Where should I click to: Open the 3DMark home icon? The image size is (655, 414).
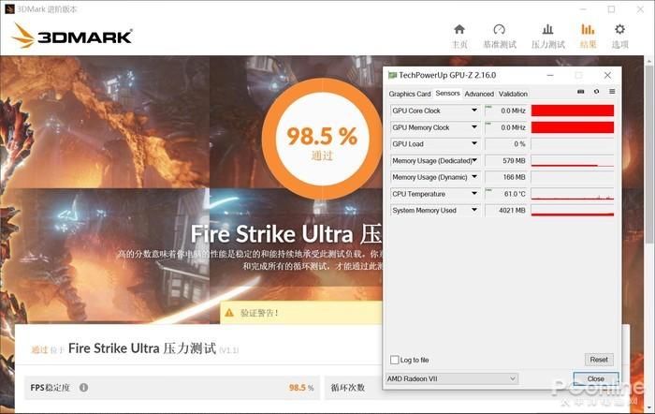(459, 30)
